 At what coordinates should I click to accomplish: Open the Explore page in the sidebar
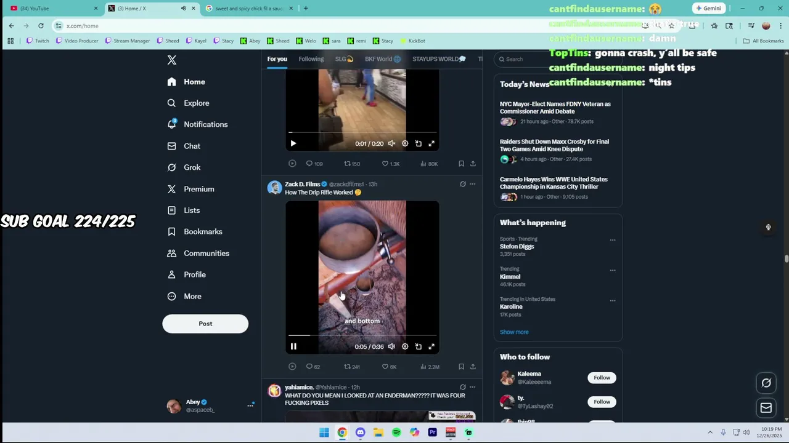188,103
